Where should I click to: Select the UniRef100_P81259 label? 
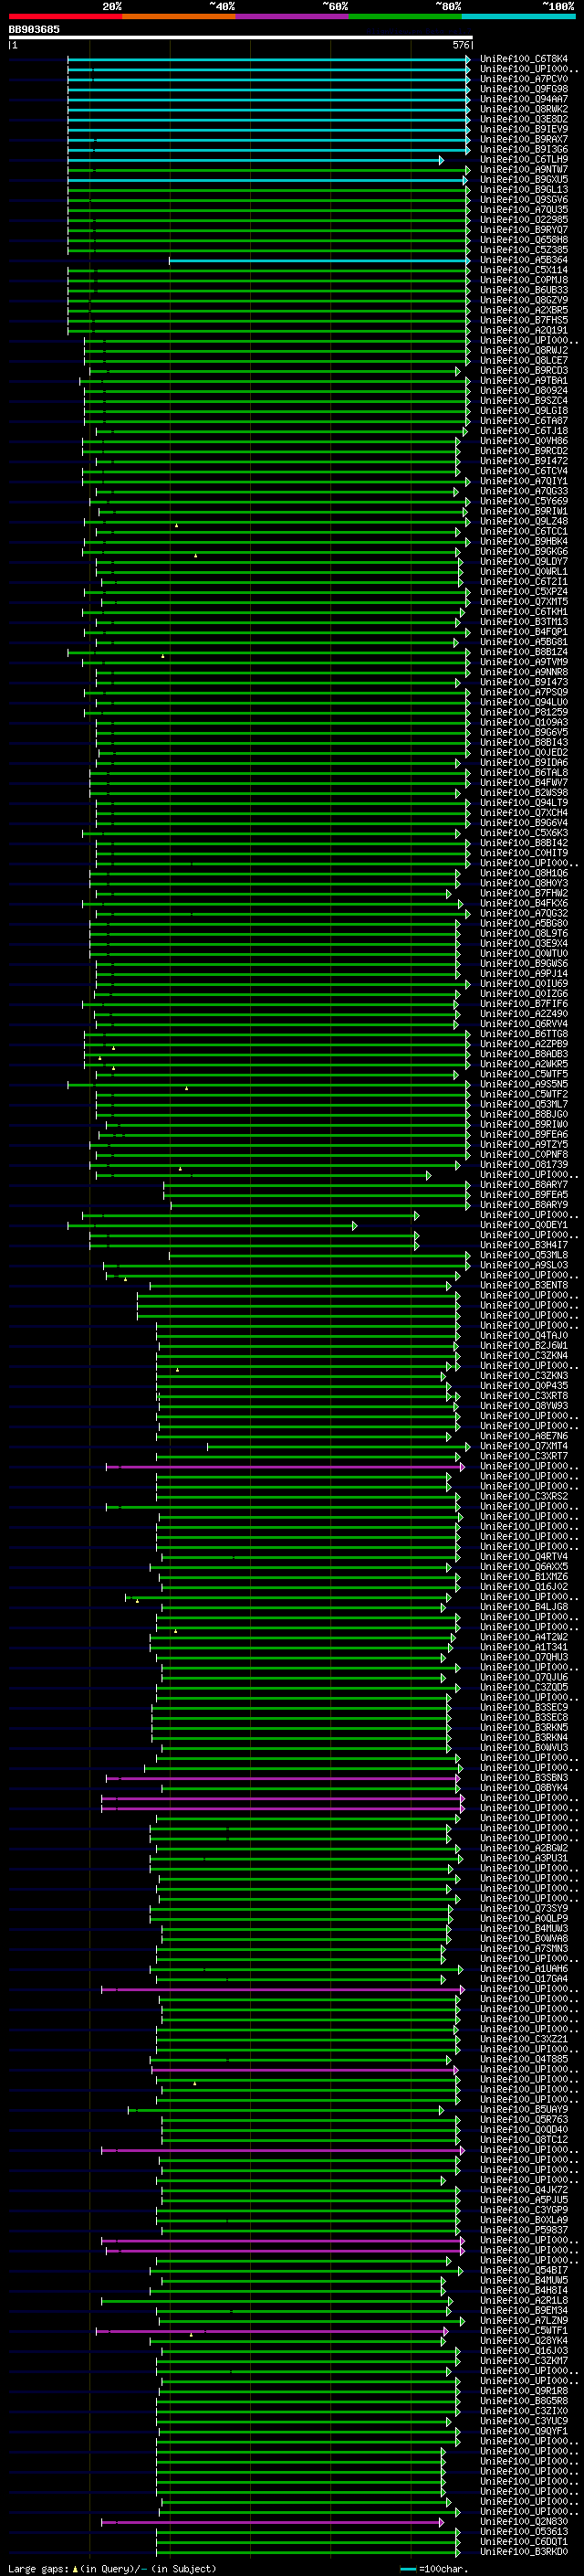(x=523, y=712)
